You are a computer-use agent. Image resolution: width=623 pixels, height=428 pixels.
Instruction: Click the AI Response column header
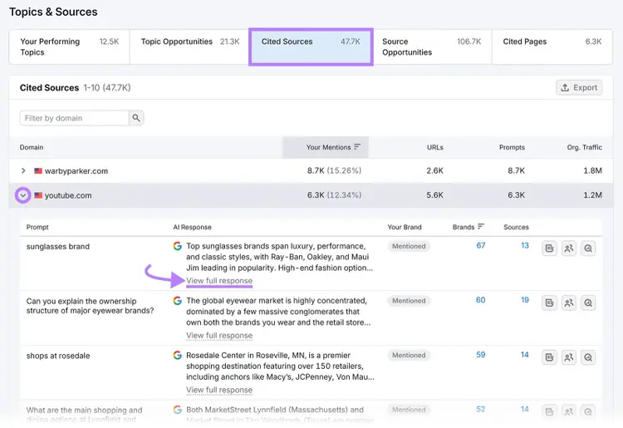193,227
